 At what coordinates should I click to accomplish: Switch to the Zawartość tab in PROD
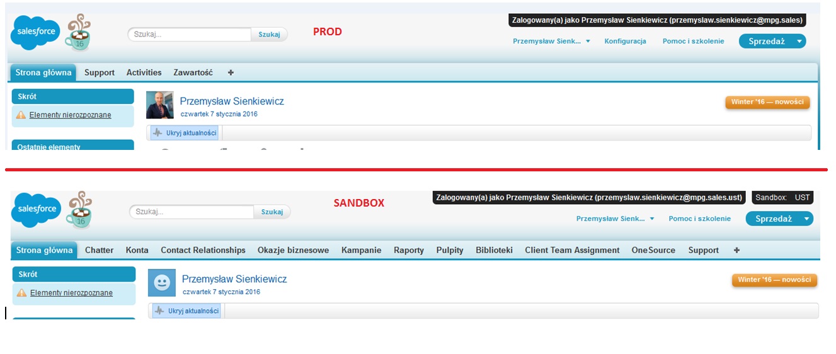(x=193, y=72)
